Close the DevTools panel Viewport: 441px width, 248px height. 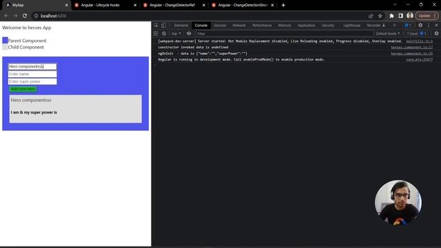click(436, 25)
